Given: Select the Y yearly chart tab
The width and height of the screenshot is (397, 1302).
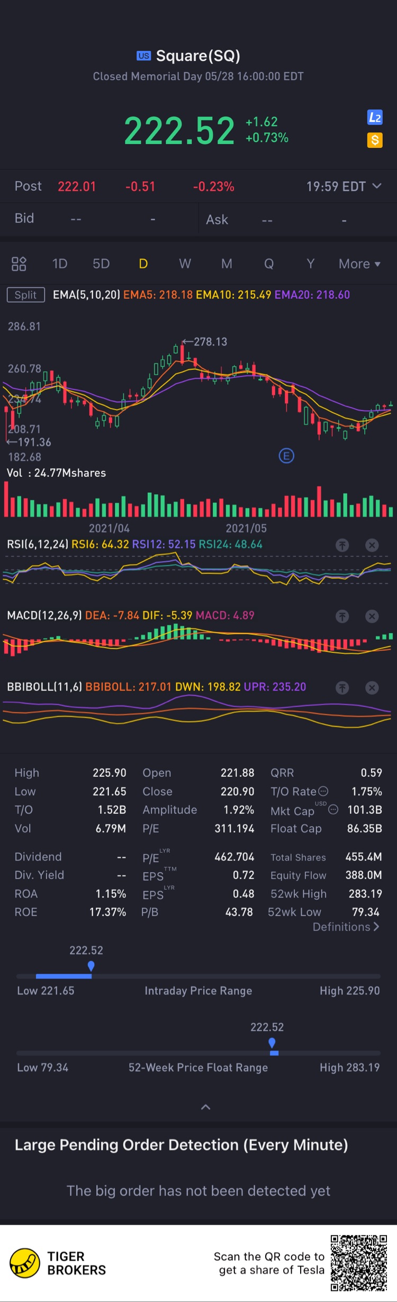Looking at the screenshot, I should point(311,264).
